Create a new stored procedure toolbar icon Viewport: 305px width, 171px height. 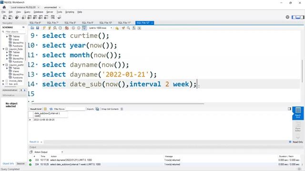pos(41,17)
